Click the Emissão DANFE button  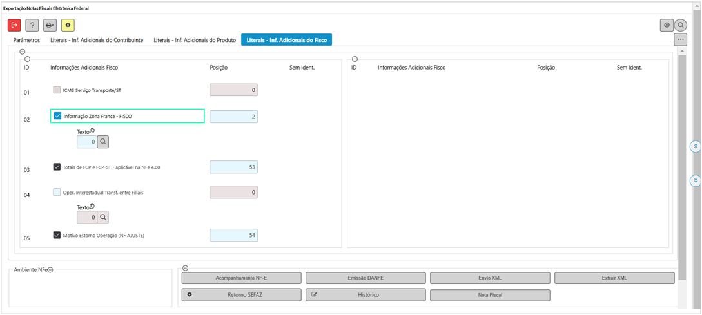(x=366, y=278)
